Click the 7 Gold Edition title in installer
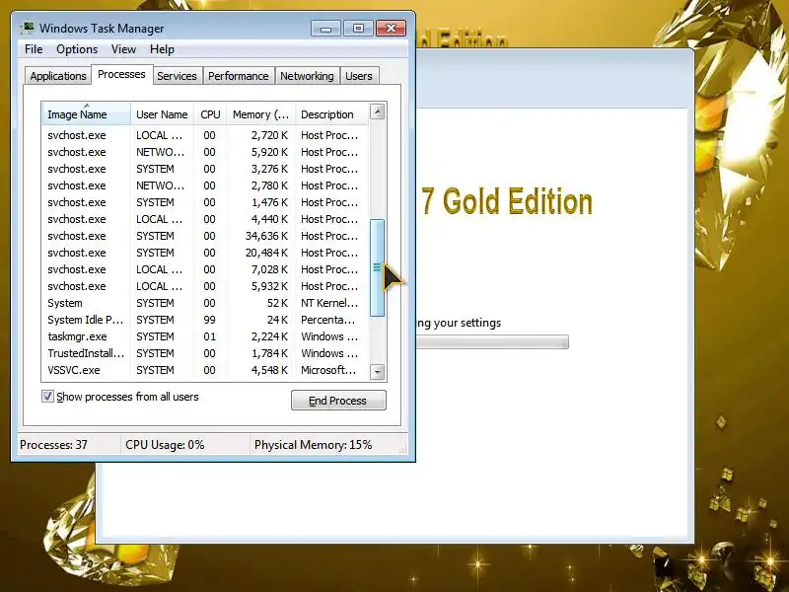 [x=506, y=201]
